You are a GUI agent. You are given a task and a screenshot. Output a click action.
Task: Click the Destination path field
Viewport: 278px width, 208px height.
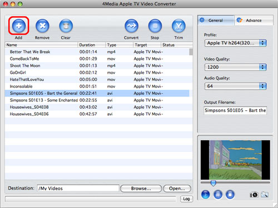(x=78, y=189)
